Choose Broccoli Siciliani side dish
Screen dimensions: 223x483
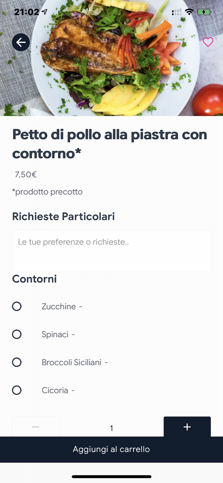pyautogui.click(x=16, y=362)
